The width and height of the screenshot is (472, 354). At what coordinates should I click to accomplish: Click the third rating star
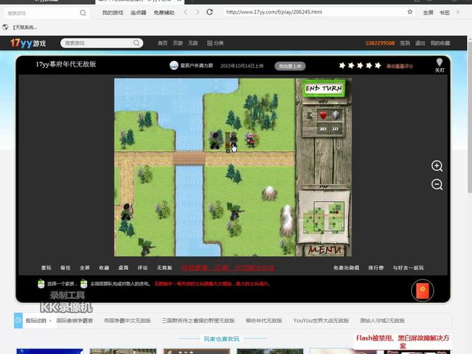coord(360,65)
